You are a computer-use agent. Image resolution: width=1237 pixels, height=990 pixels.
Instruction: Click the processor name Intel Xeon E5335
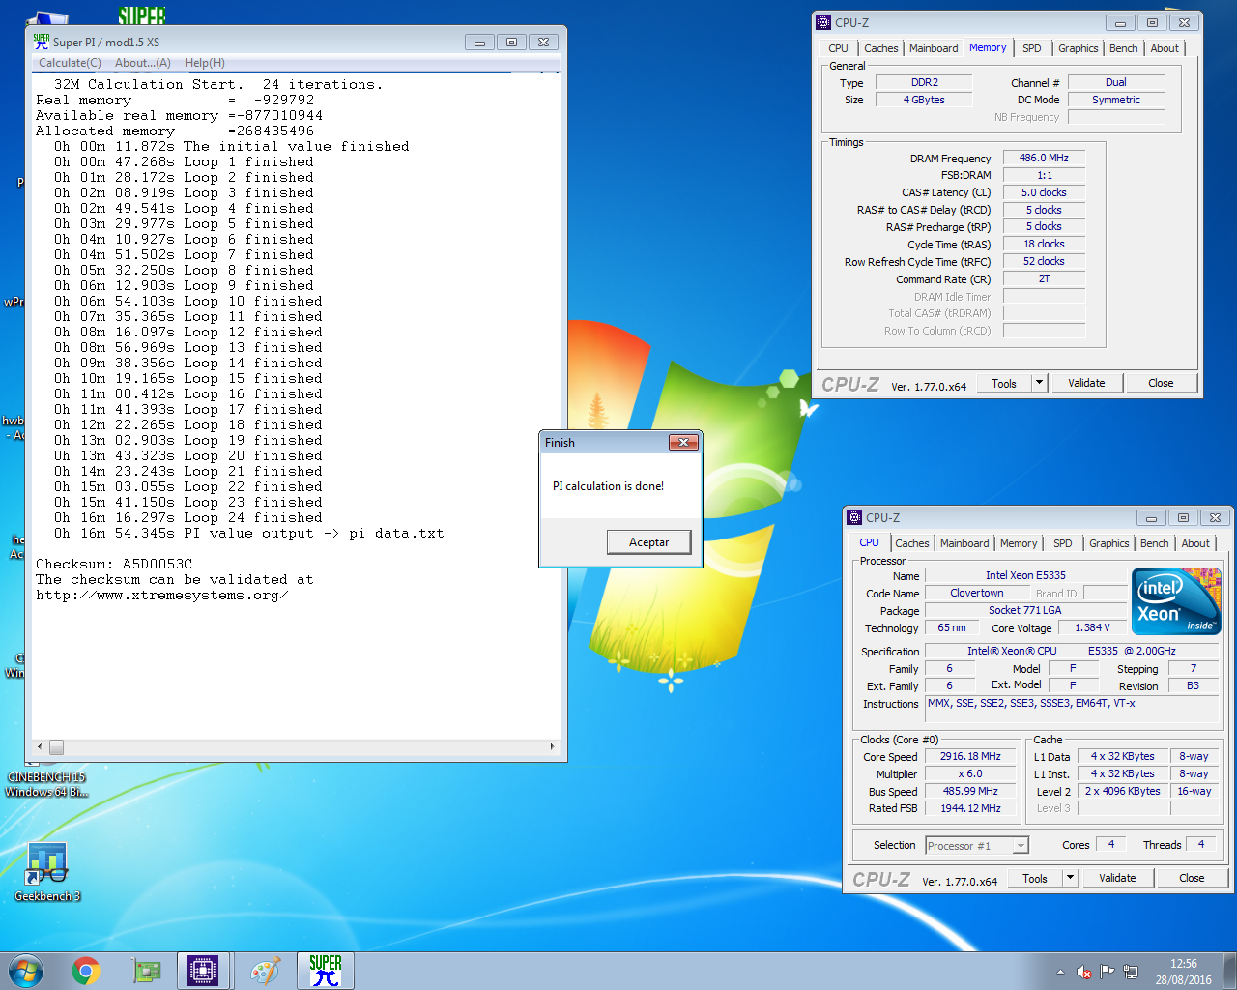[1025, 575]
